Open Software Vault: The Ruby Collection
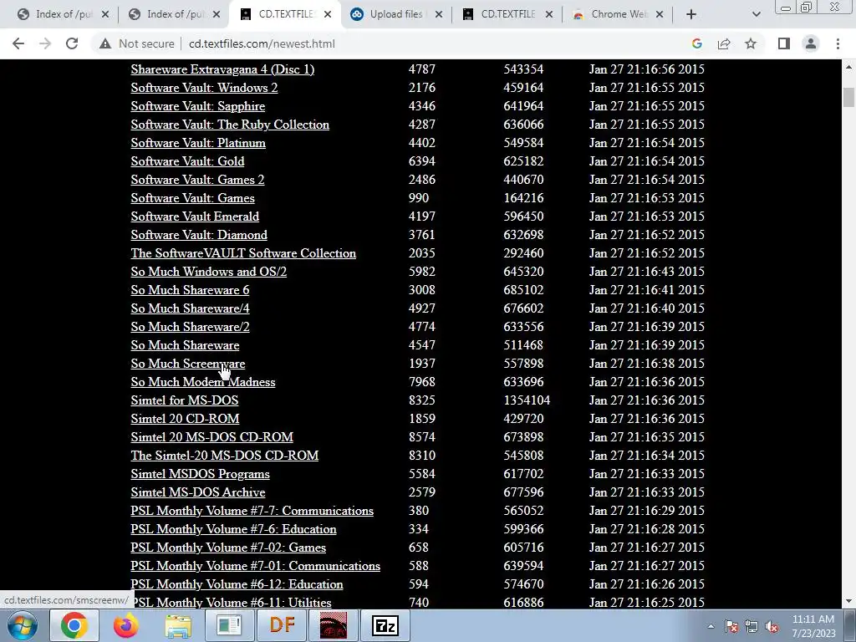The width and height of the screenshot is (856, 642). point(230,125)
